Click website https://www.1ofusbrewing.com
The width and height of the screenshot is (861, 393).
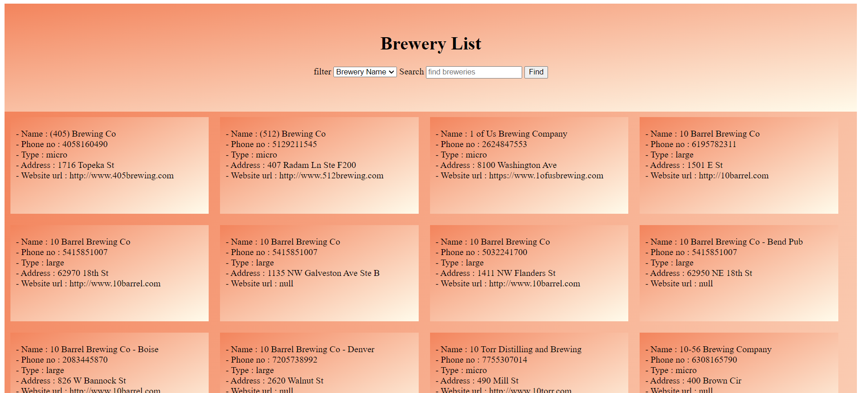(546, 176)
